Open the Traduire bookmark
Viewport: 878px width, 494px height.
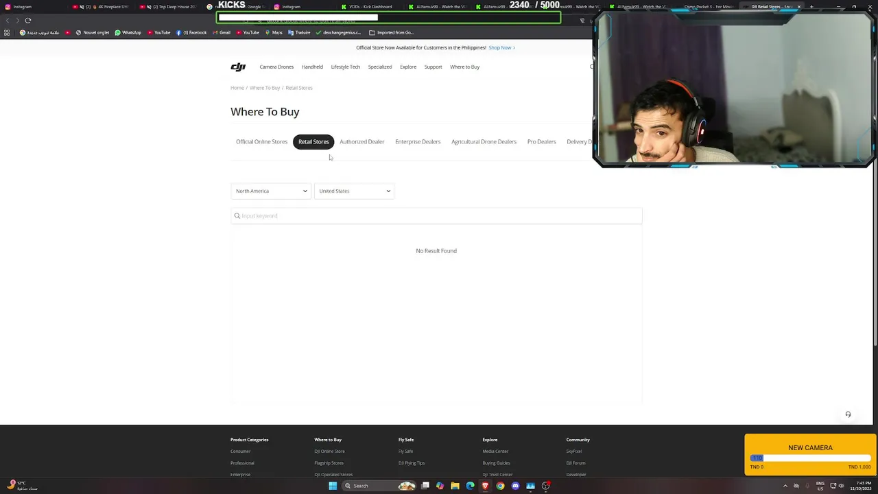coord(299,32)
